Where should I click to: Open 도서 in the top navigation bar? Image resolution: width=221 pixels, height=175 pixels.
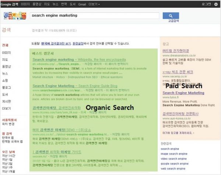point(73,4)
